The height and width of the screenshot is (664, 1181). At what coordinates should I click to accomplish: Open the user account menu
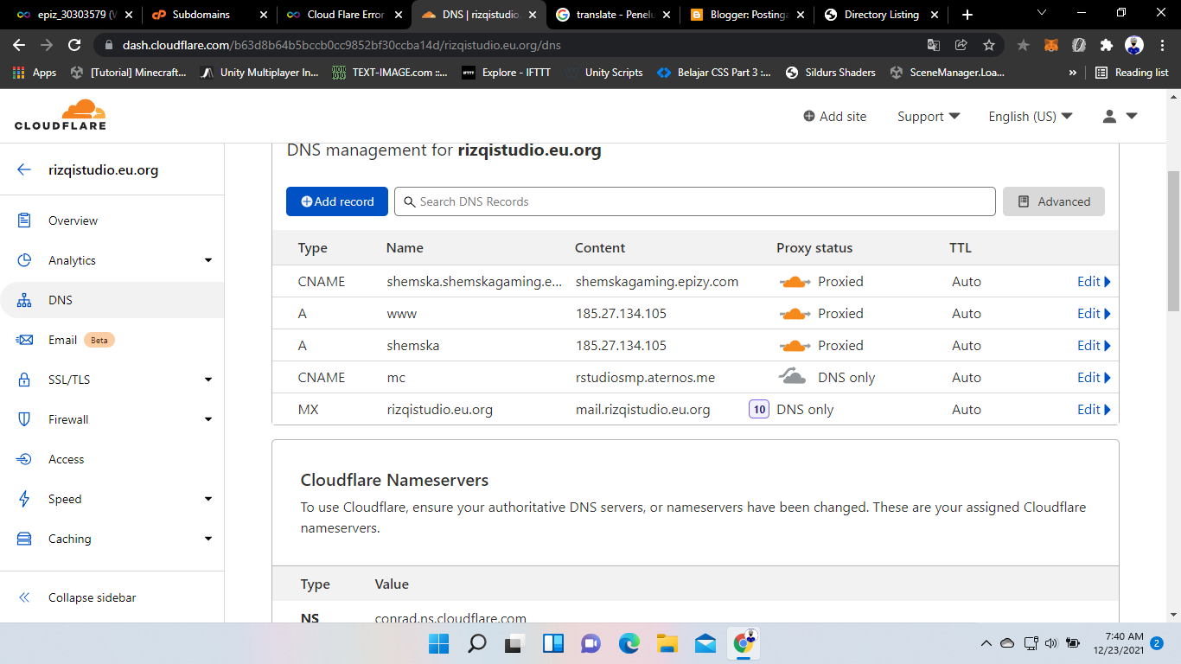(1120, 116)
